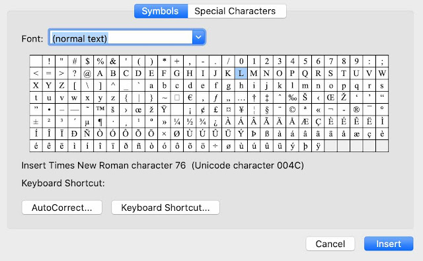Open the AutoCorrect... dialog
423x261 pixels.
pyautogui.click(x=61, y=207)
